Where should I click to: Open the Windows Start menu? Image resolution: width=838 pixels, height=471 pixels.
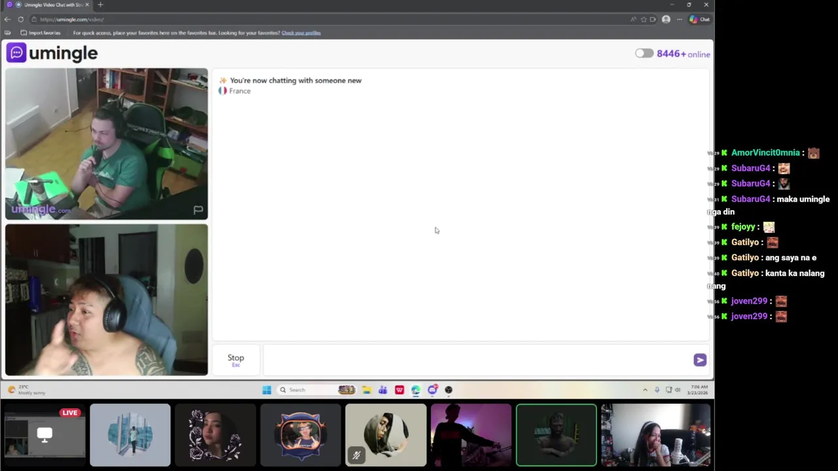[266, 390]
